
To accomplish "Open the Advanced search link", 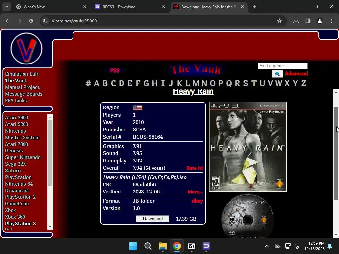I will coord(296,74).
